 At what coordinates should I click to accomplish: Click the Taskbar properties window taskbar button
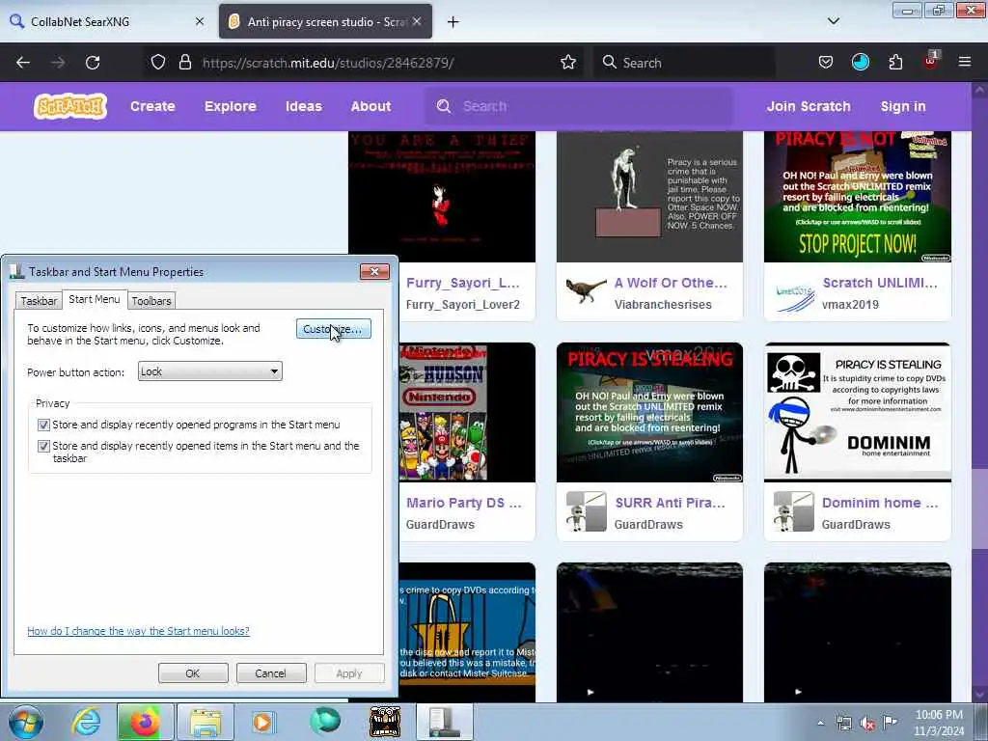pos(444,722)
